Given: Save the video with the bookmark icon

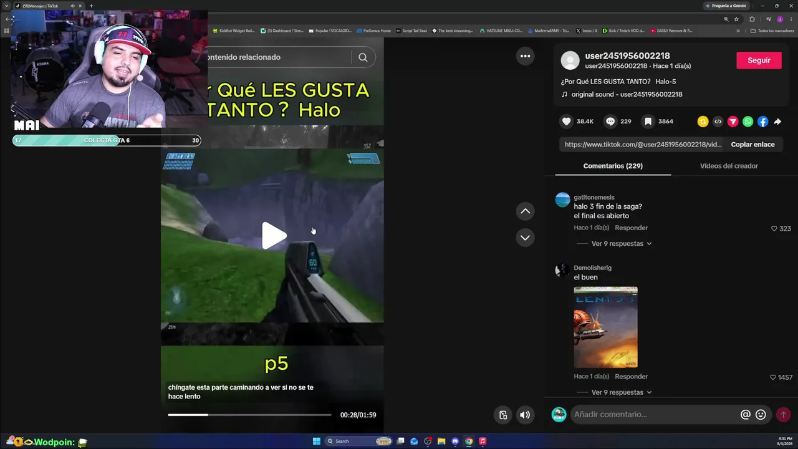Looking at the screenshot, I should pos(648,122).
